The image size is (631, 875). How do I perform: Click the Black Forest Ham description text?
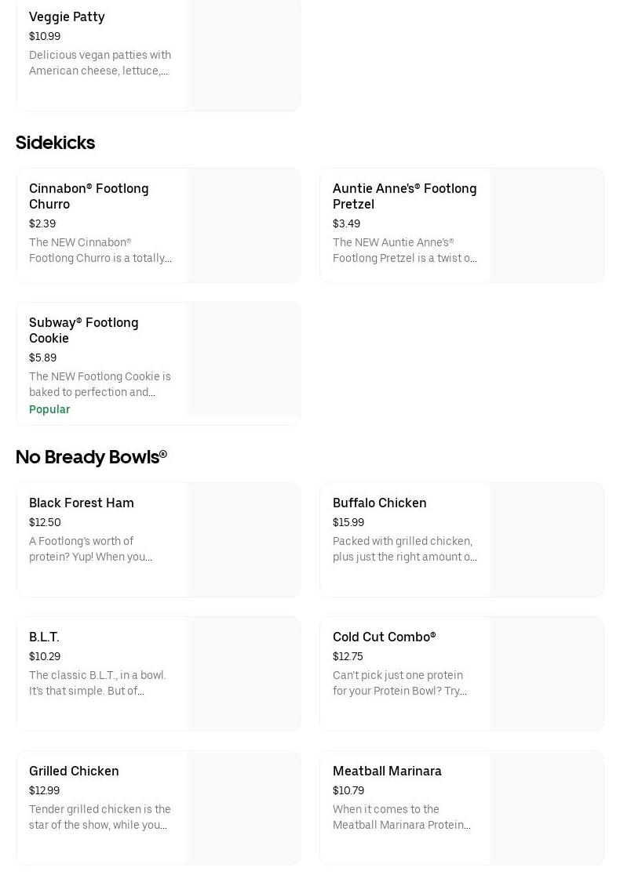[x=91, y=549]
